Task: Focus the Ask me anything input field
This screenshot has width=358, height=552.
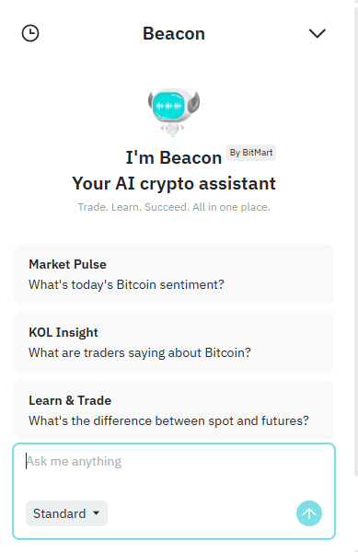Action: 174,470
